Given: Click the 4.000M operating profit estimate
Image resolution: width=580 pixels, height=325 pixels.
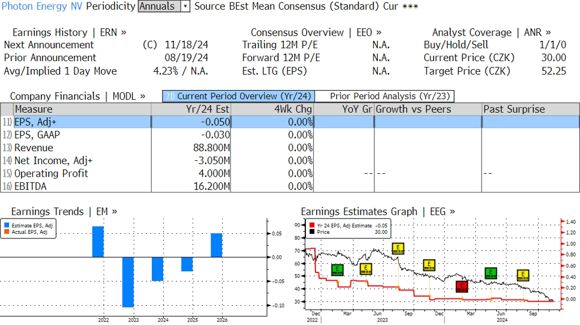Looking at the screenshot, I should [214, 173].
